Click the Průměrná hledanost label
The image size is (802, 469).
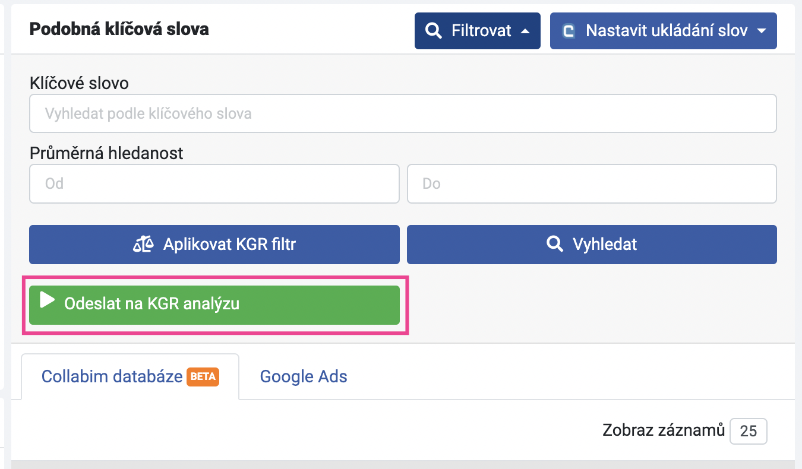tap(106, 153)
